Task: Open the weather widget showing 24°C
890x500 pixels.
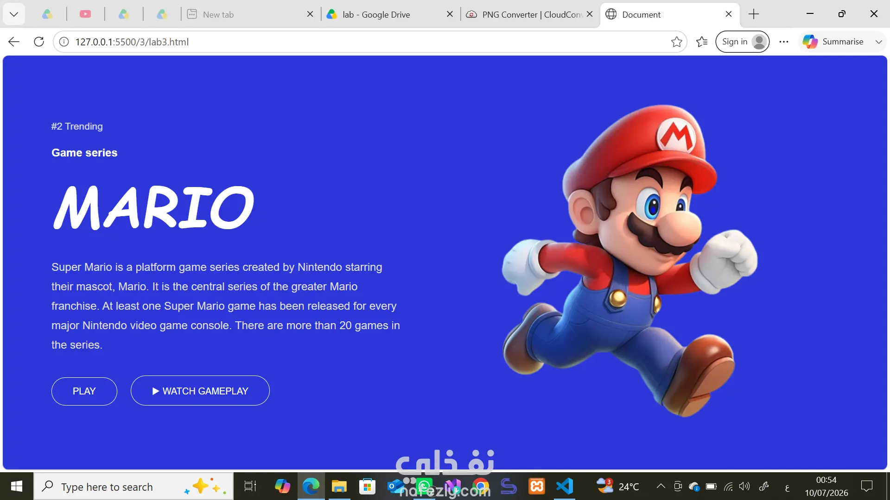Action: (x=617, y=486)
